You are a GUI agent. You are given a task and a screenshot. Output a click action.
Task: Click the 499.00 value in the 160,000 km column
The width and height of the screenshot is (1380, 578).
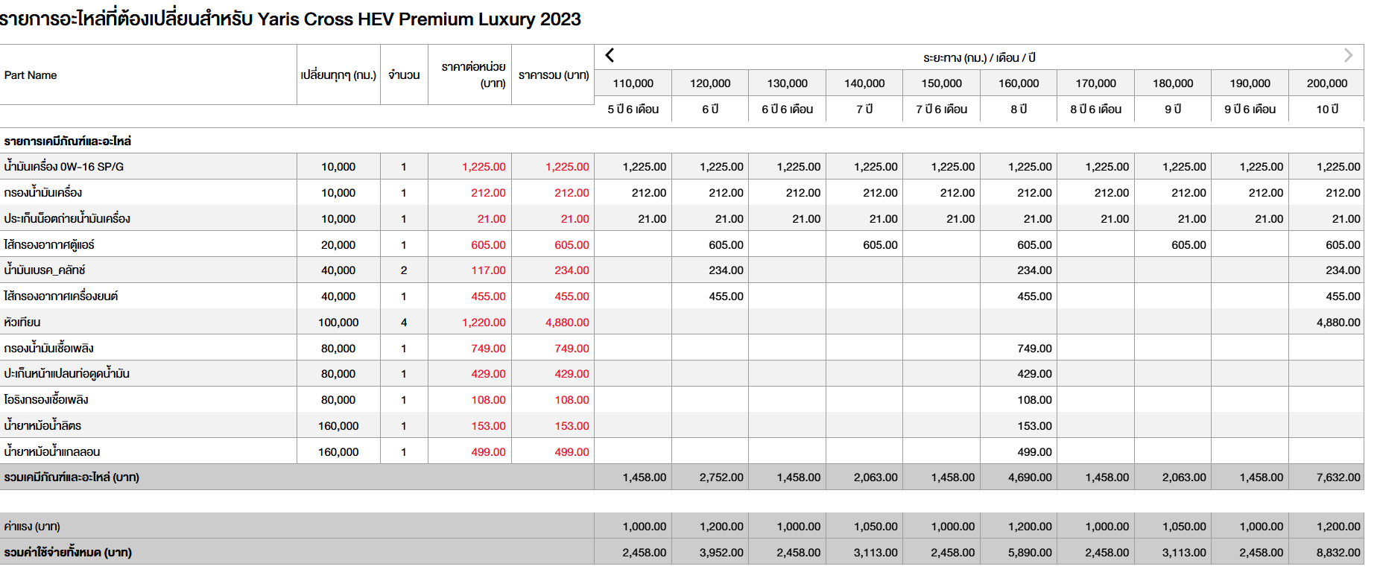tap(1034, 452)
